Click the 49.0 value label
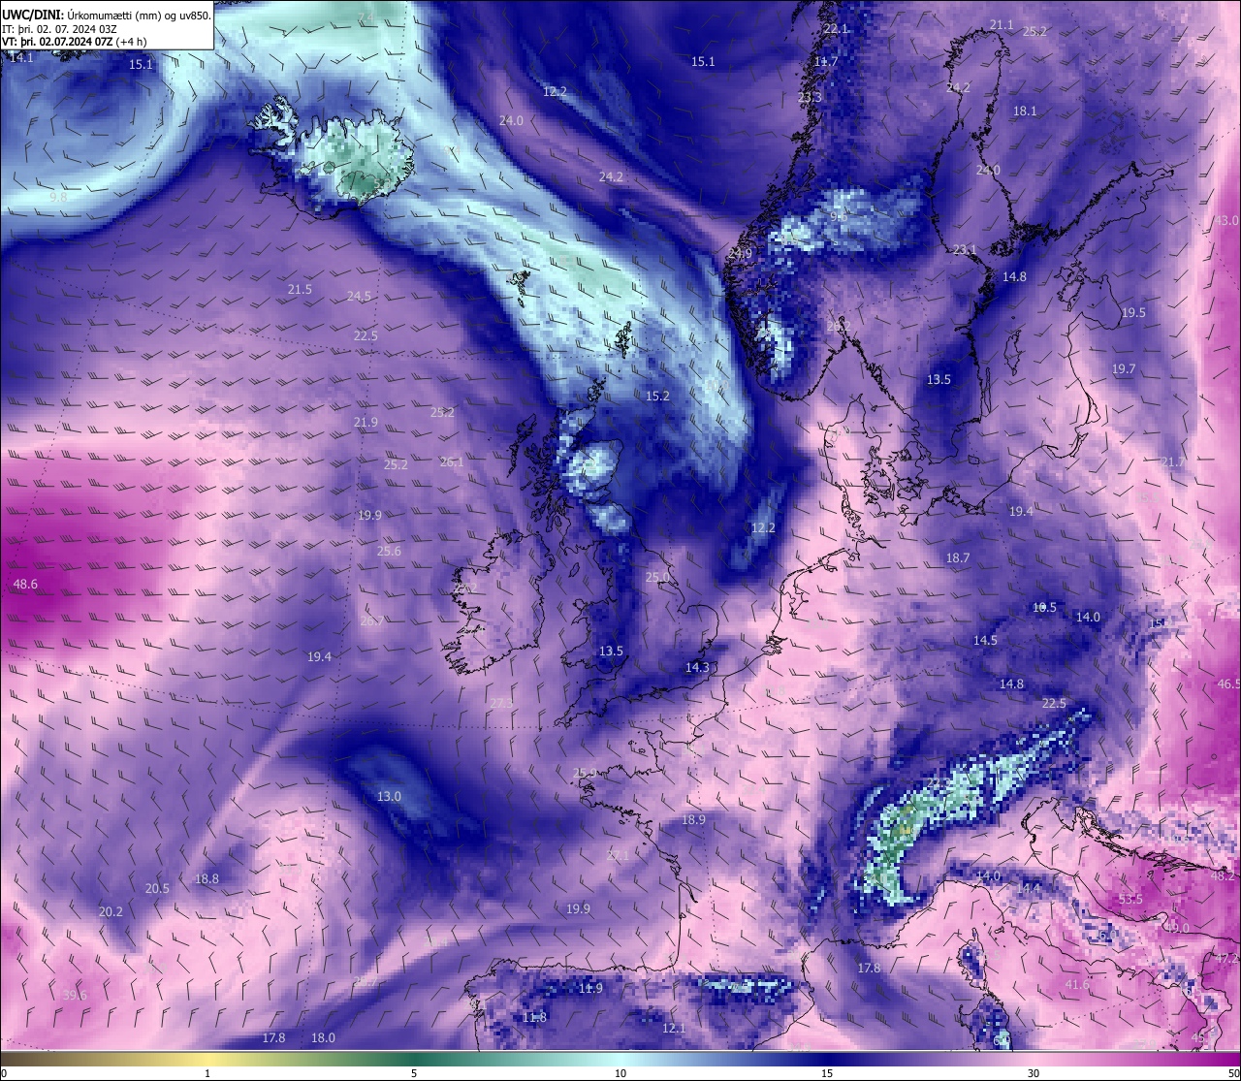The height and width of the screenshot is (1081, 1241). (1177, 928)
